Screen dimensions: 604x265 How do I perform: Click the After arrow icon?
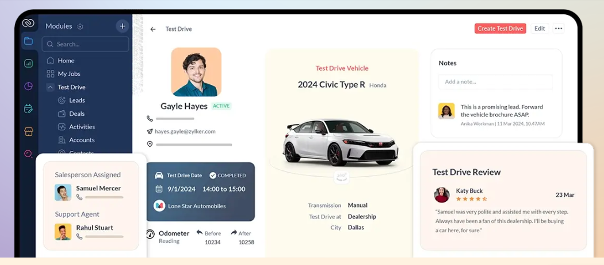(234, 233)
